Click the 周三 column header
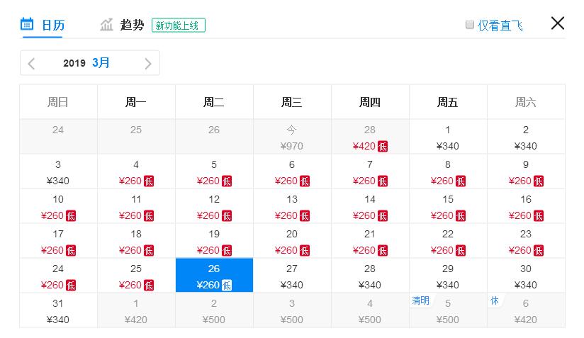584x338 pixels. coord(292,101)
